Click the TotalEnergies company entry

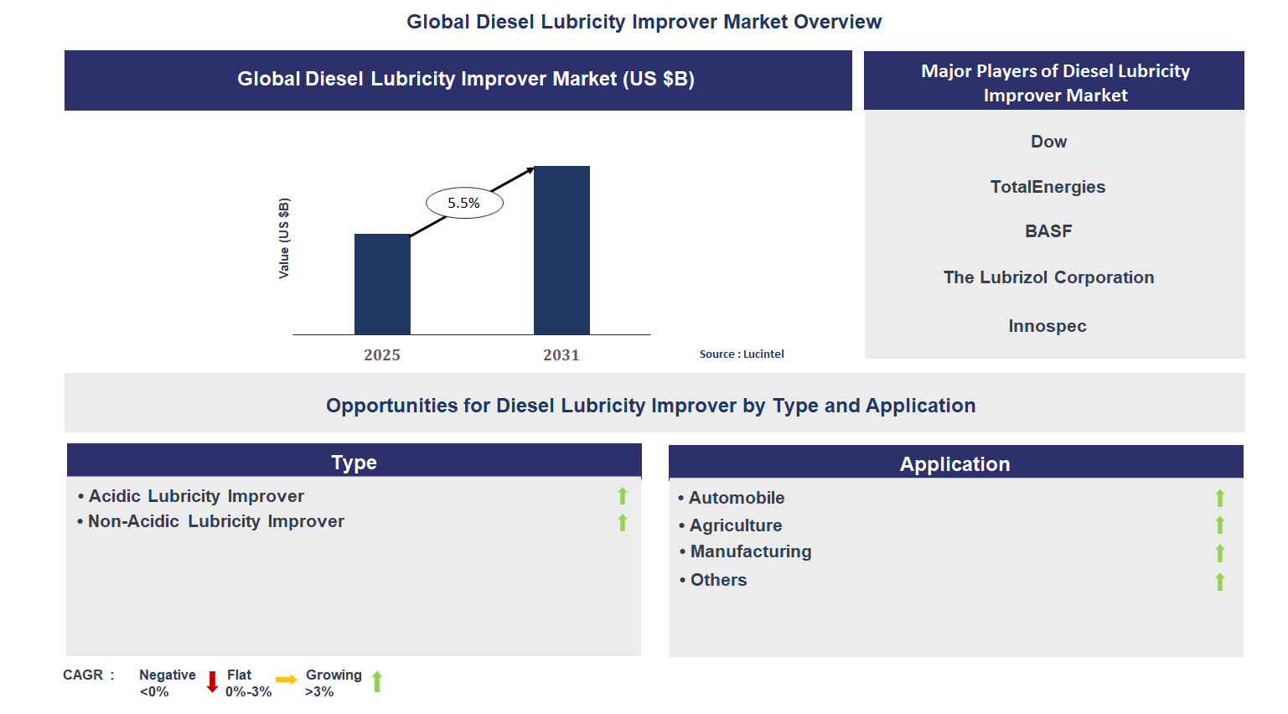point(1047,187)
